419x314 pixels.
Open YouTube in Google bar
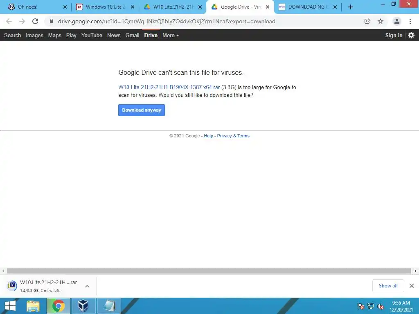pos(92,35)
